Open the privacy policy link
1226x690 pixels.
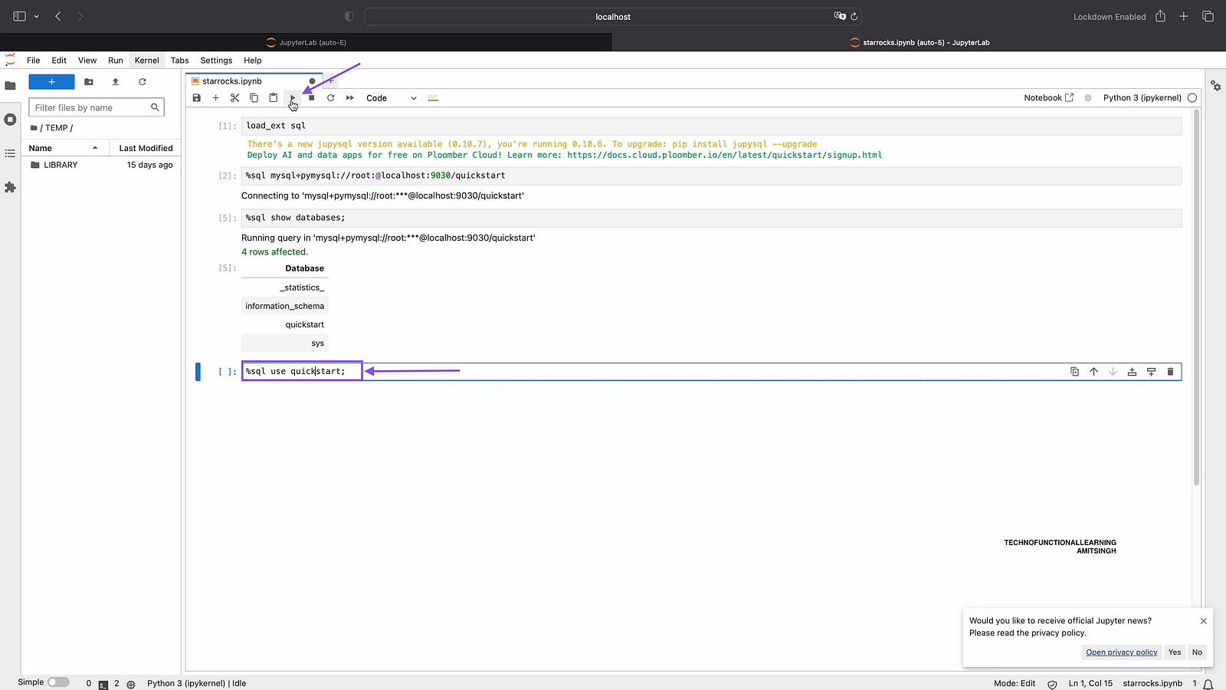[1121, 652]
